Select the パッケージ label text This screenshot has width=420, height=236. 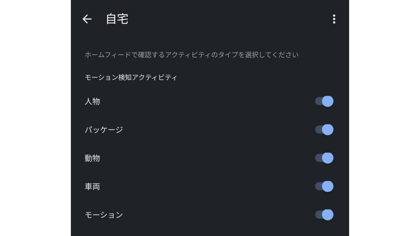[104, 130]
